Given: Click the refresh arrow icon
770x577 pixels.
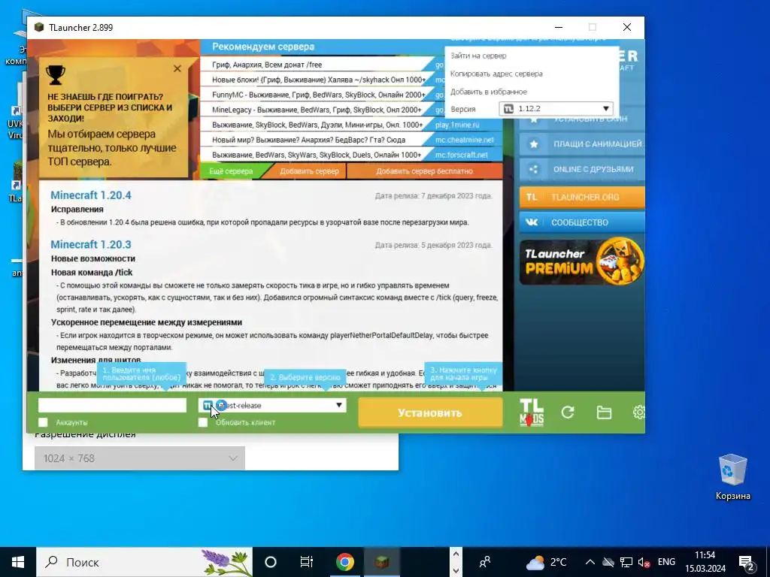Looking at the screenshot, I should tap(568, 412).
